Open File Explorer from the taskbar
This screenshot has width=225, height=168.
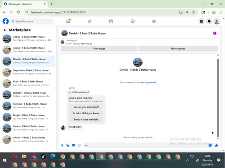click(24, 156)
